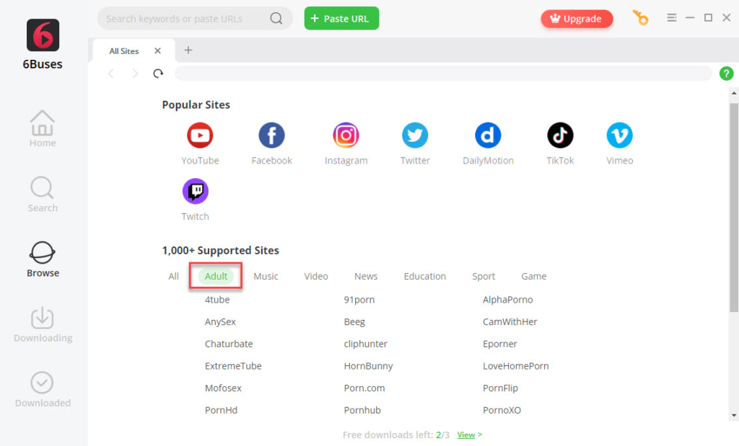Image resolution: width=739 pixels, height=446 pixels.
Task: Open the hamburger menu
Action: pos(672,18)
